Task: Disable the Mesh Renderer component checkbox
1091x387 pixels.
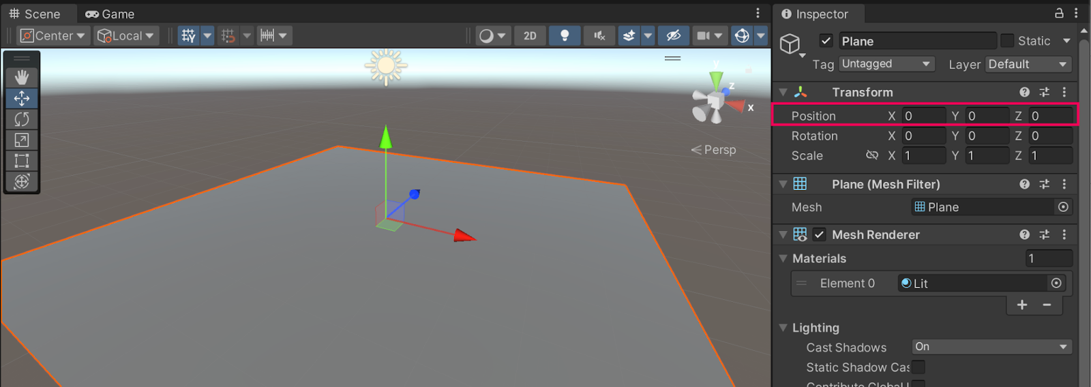Action: coord(820,234)
